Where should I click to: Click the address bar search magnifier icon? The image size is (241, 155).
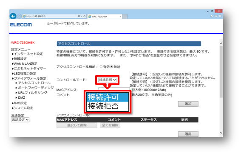tap(79, 16)
